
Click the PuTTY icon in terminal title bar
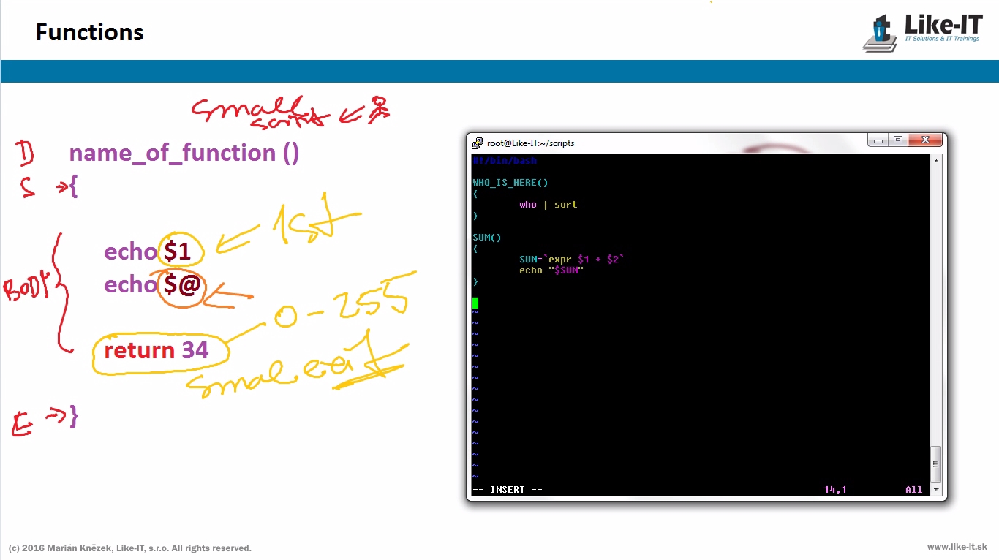[478, 143]
